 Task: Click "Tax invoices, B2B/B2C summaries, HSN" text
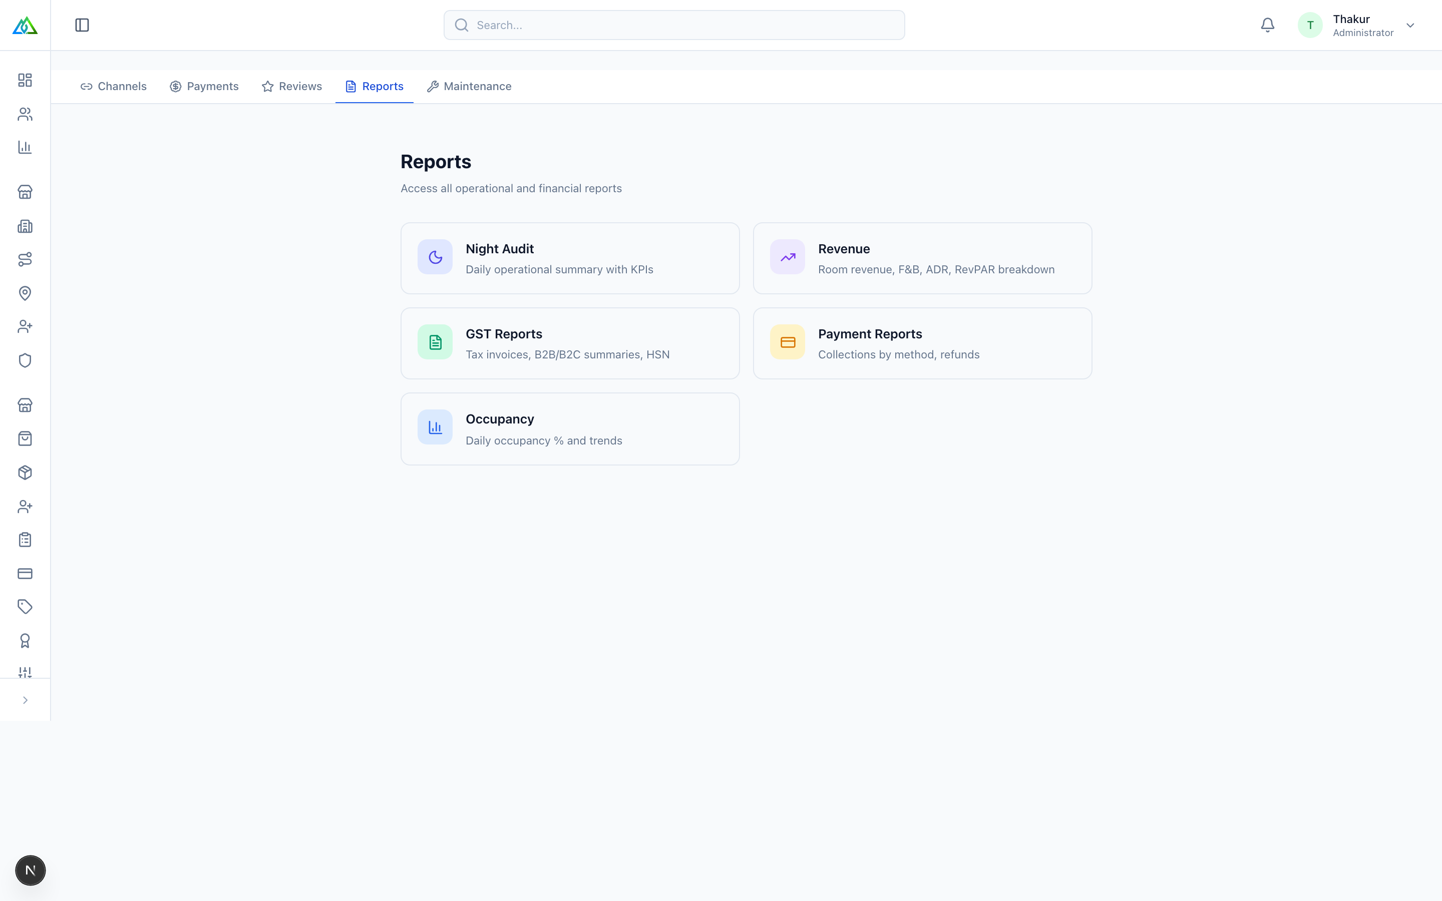point(567,354)
